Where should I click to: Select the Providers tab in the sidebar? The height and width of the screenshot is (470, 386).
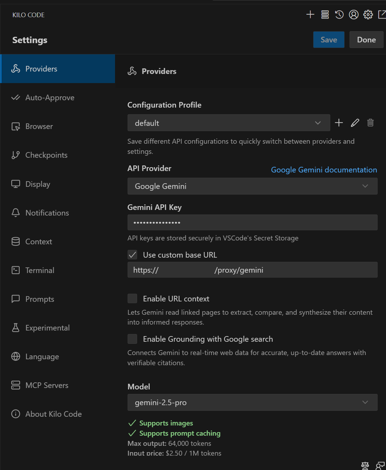coord(58,69)
